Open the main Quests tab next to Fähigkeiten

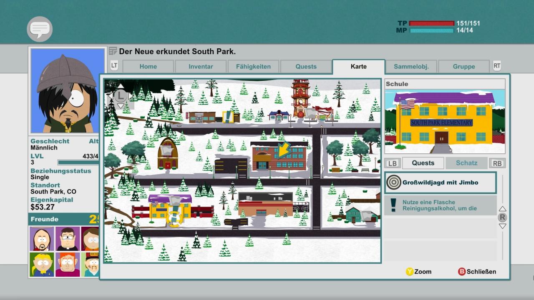pos(306,66)
